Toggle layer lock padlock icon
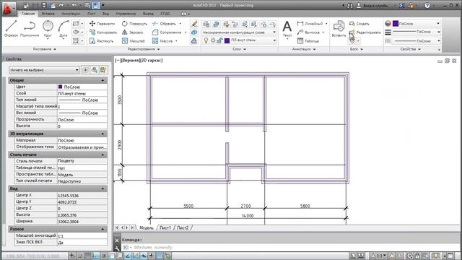 219,40
